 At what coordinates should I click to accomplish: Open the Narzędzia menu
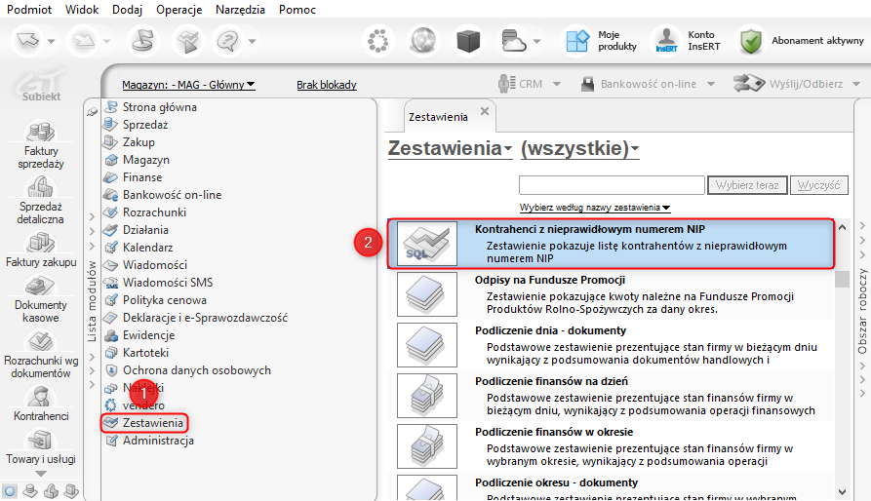point(240,10)
